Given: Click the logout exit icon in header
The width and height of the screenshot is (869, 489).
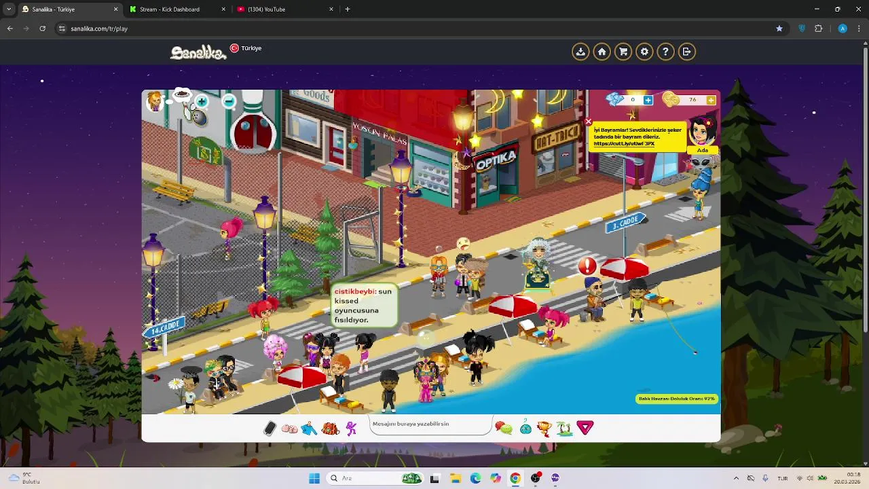Looking at the screenshot, I should point(686,52).
